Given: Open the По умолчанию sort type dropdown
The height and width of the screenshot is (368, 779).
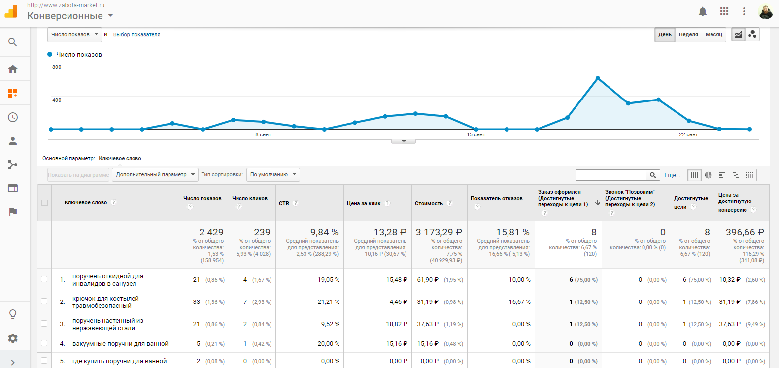Looking at the screenshot, I should [x=273, y=174].
